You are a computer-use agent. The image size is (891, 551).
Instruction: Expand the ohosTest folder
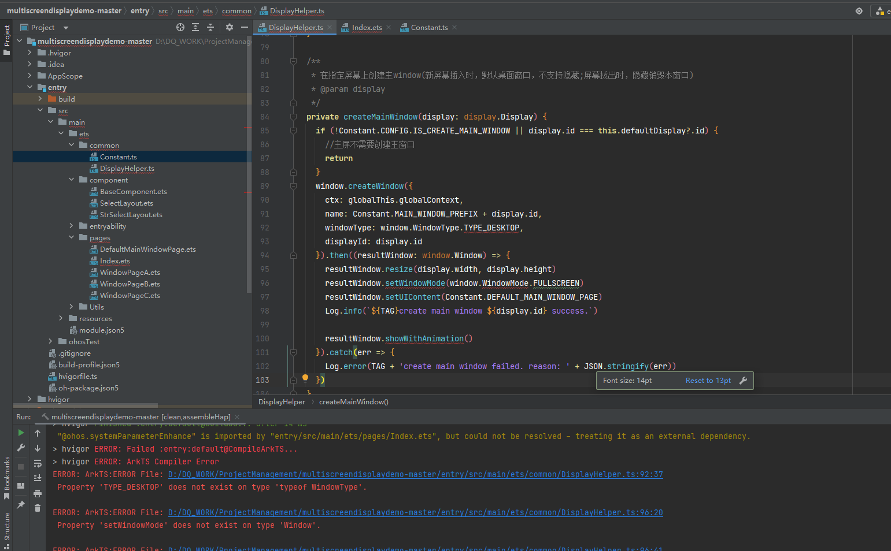tap(50, 341)
